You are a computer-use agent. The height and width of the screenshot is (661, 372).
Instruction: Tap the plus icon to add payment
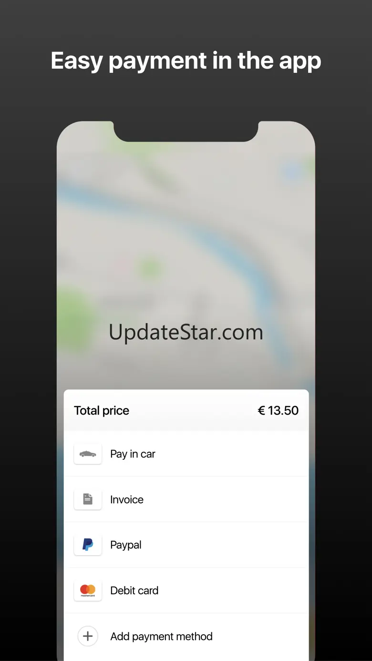tap(88, 636)
